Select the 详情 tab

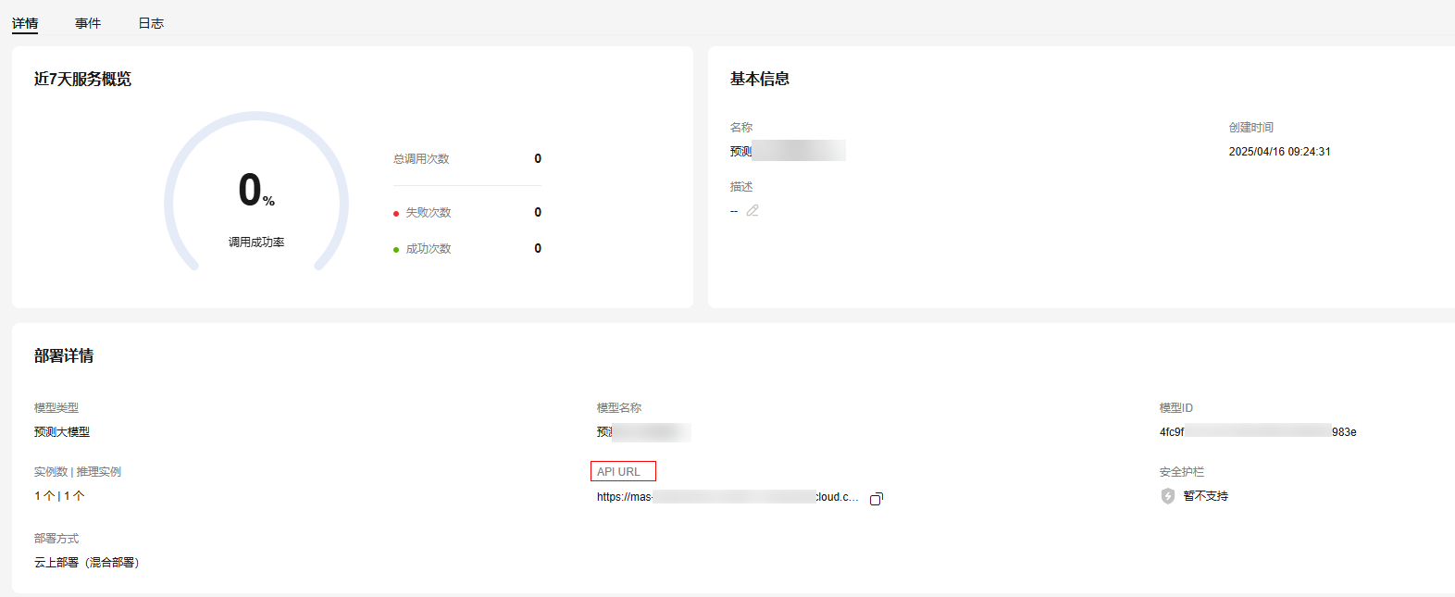tap(25, 23)
